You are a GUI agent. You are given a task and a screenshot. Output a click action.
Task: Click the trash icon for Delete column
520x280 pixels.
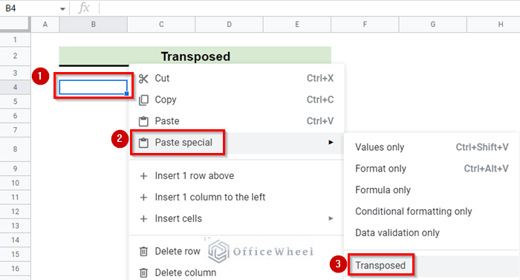tap(143, 273)
